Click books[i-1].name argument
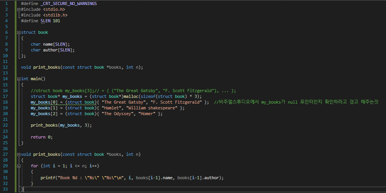 coord(154,178)
